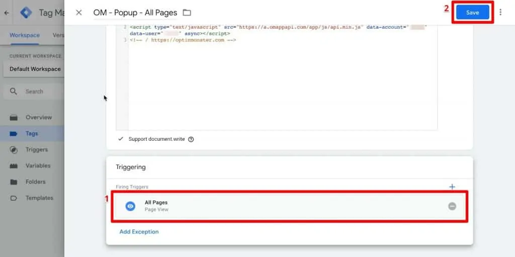Switch to the Workspace tab
The width and height of the screenshot is (515, 257).
25,35
